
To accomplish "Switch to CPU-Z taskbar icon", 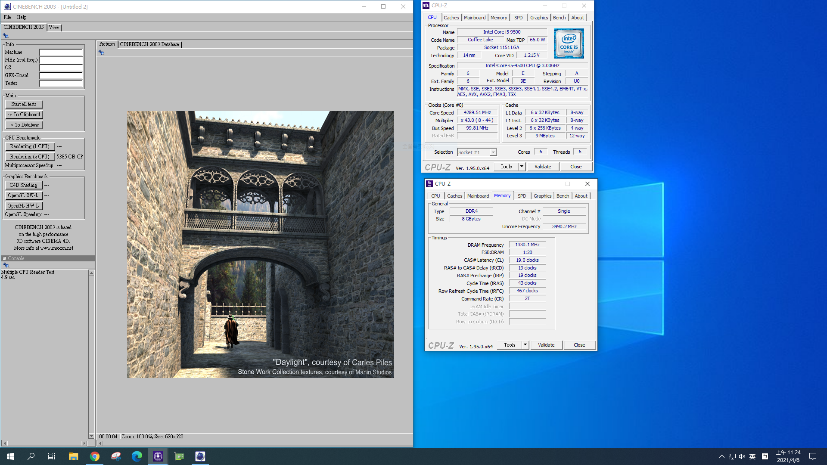I will click(158, 456).
